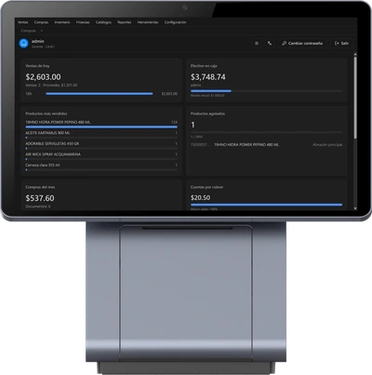Click the admin user avatar icon
Viewport: 372px width, 375px height.
pos(24,44)
